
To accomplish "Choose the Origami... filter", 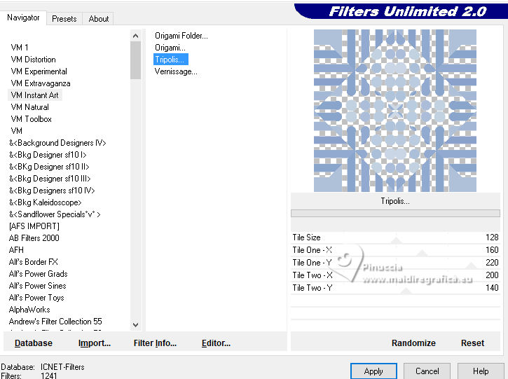I will 170,48.
